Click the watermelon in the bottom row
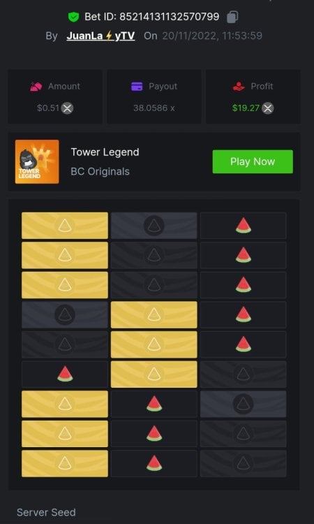 pyautogui.click(x=154, y=463)
